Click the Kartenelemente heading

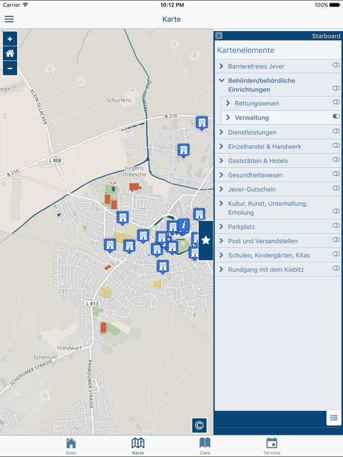point(245,50)
